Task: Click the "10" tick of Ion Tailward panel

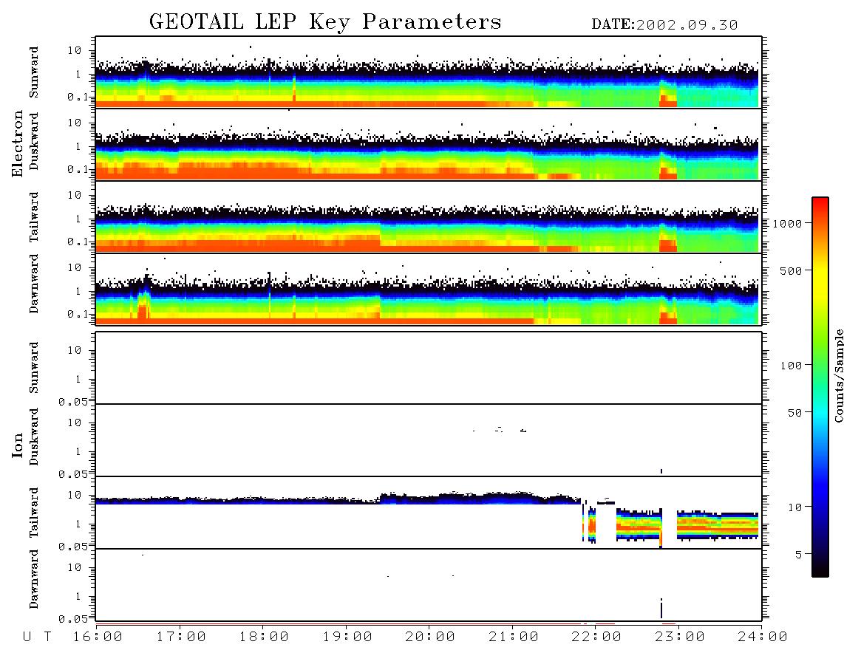Action: coord(75,495)
